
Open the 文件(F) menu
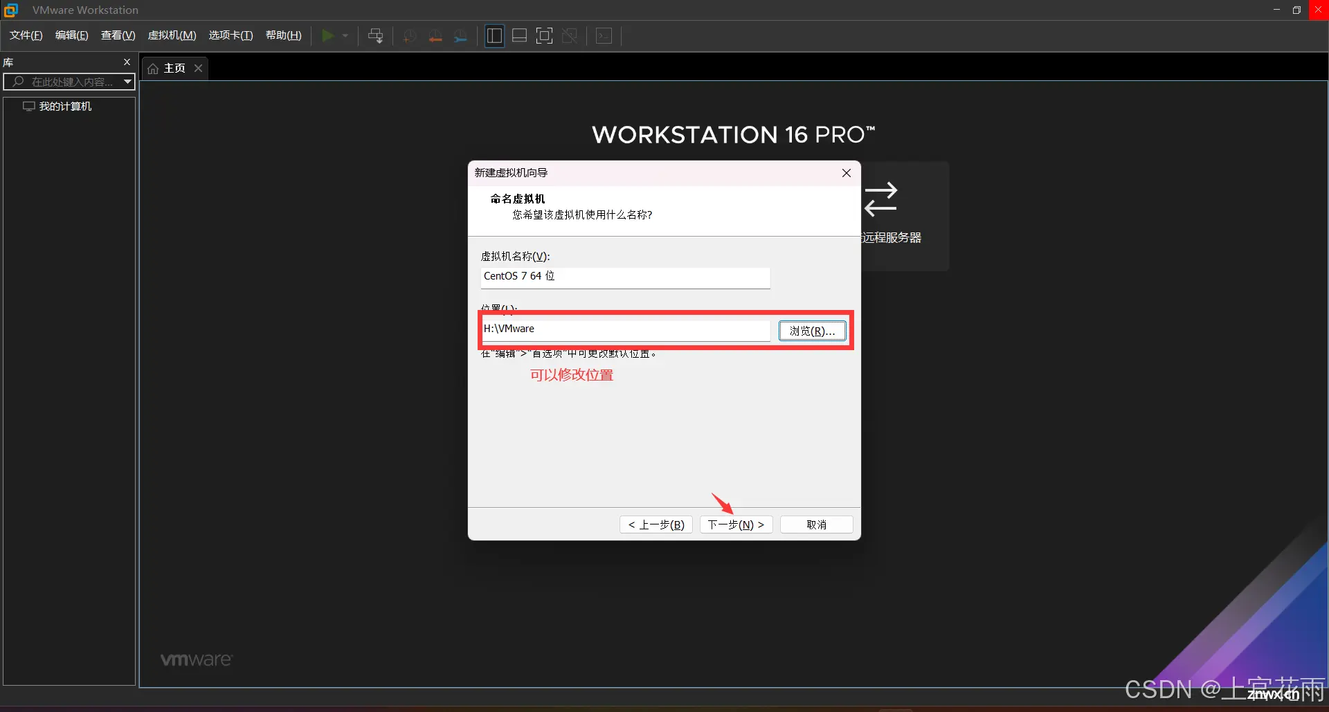[26, 35]
